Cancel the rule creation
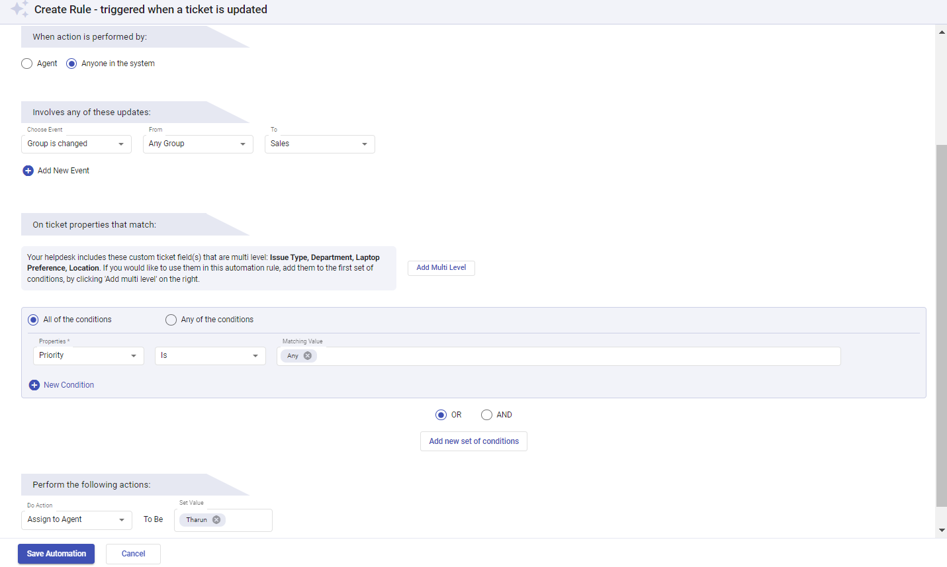Screen dimensions: 947x567 pos(133,554)
